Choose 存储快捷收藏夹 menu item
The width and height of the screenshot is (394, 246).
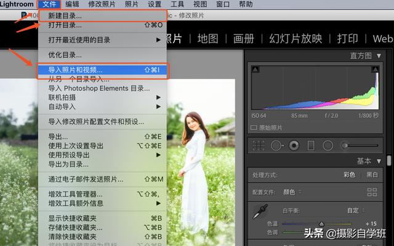(102, 228)
